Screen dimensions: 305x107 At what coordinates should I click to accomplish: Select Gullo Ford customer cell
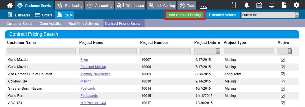[16, 95]
